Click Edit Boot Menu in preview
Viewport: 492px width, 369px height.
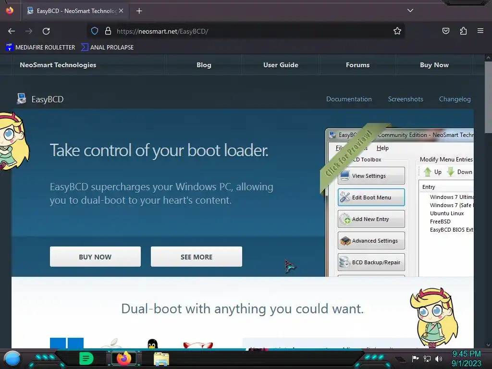pos(371,197)
